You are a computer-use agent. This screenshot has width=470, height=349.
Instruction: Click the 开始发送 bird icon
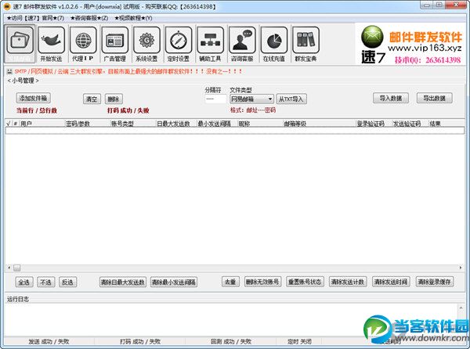tap(52, 44)
